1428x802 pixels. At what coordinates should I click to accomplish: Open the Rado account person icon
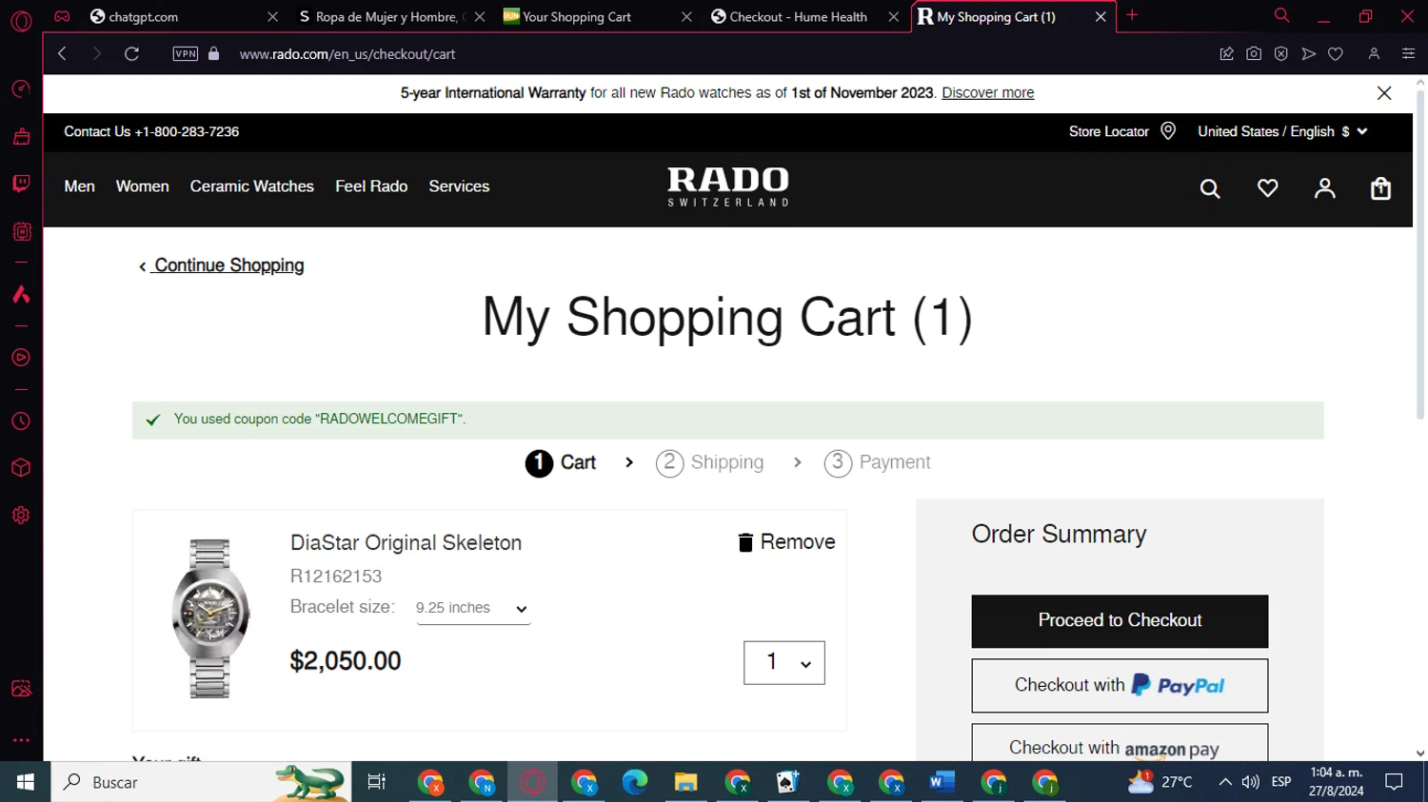pyautogui.click(x=1324, y=188)
